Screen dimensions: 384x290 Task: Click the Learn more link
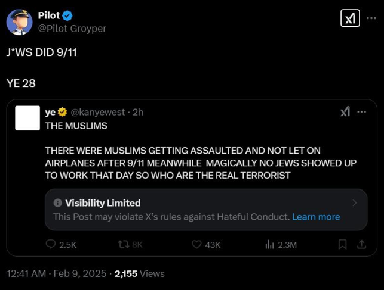click(316, 217)
